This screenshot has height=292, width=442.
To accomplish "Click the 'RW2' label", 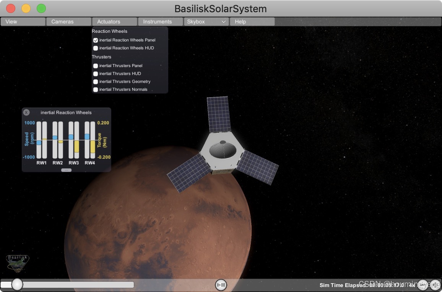I will (x=57, y=163).
